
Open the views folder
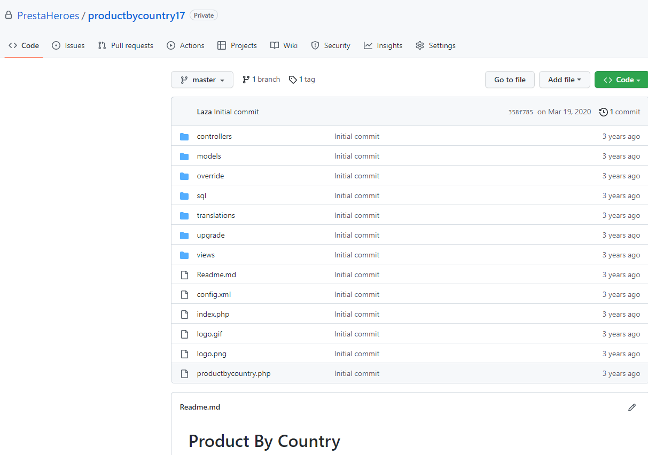tap(206, 255)
